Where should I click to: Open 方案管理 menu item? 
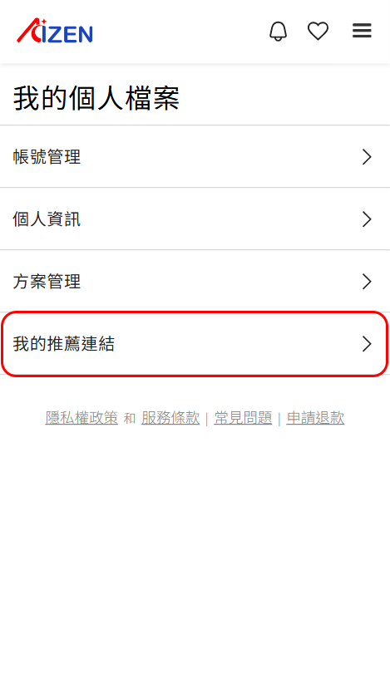tap(195, 282)
